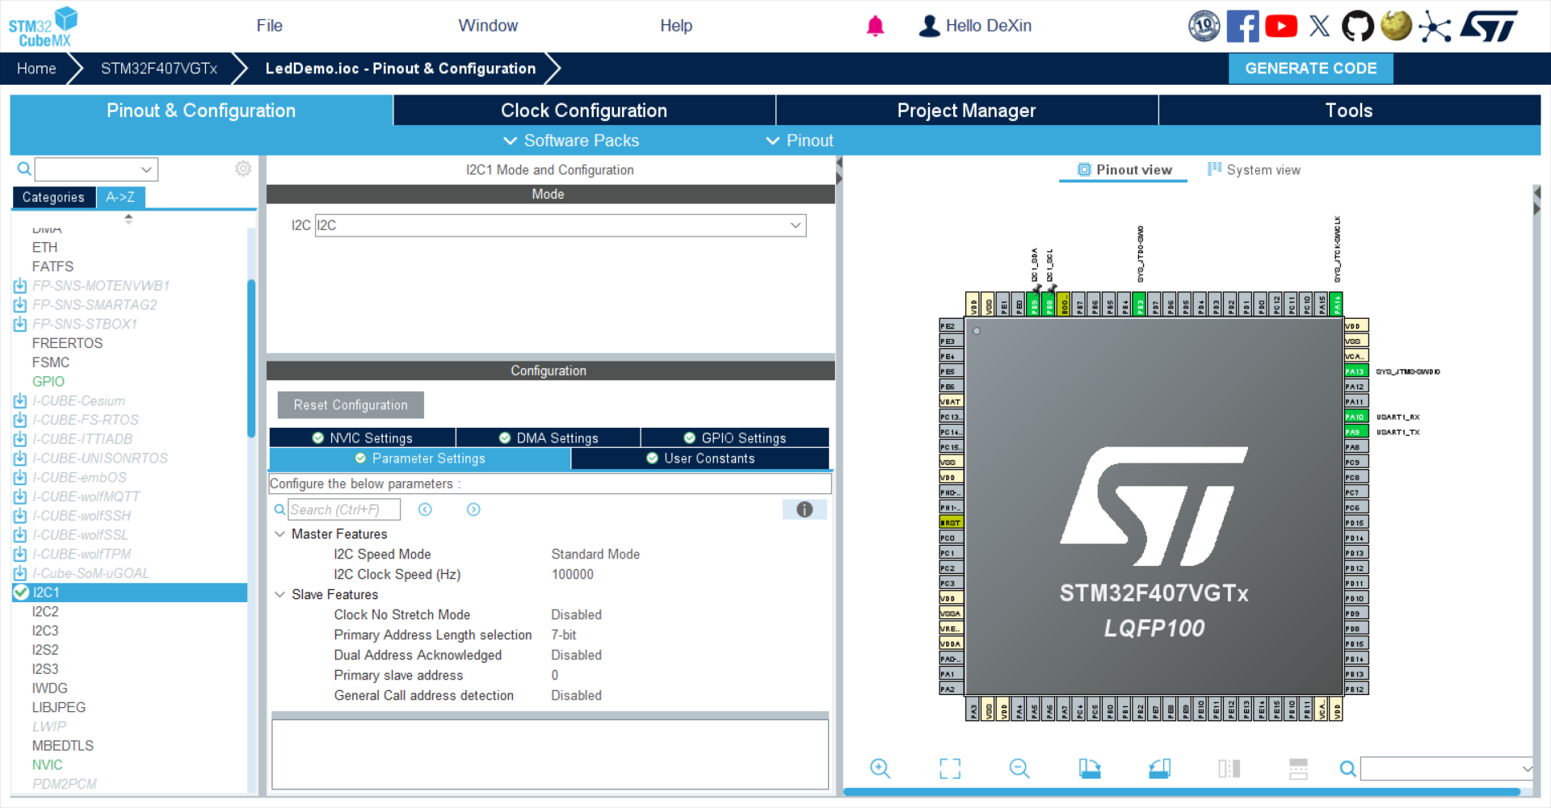
Task: Click the parameter Search (Ctrl+F) field
Action: (344, 509)
